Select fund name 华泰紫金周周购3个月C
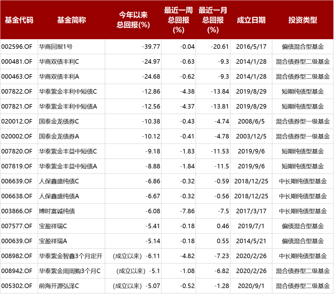The height and width of the screenshot is (294, 334). (70, 271)
